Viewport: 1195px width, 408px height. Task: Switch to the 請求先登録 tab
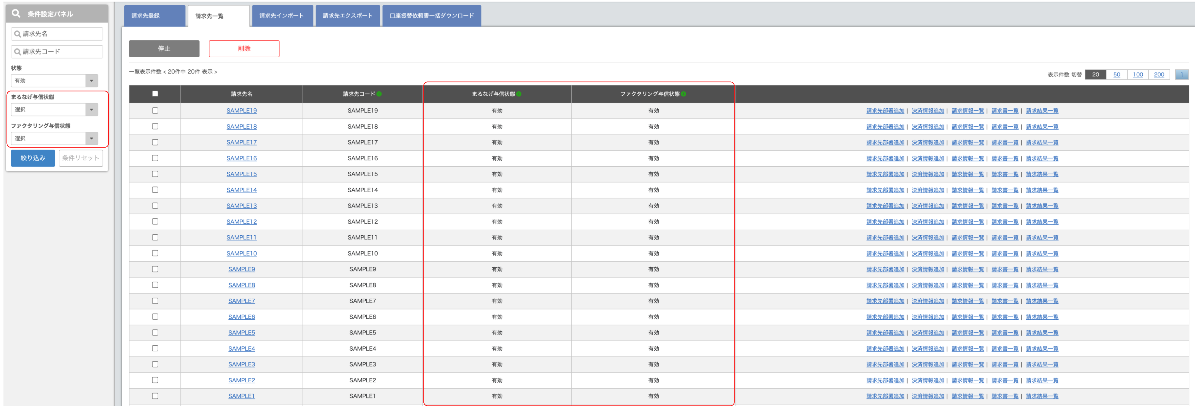154,16
